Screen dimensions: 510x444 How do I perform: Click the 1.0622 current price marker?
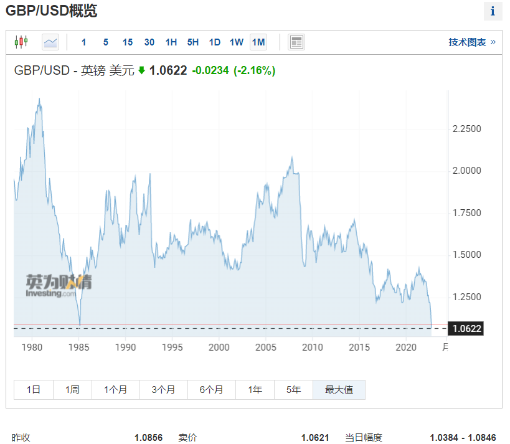[x=466, y=329]
